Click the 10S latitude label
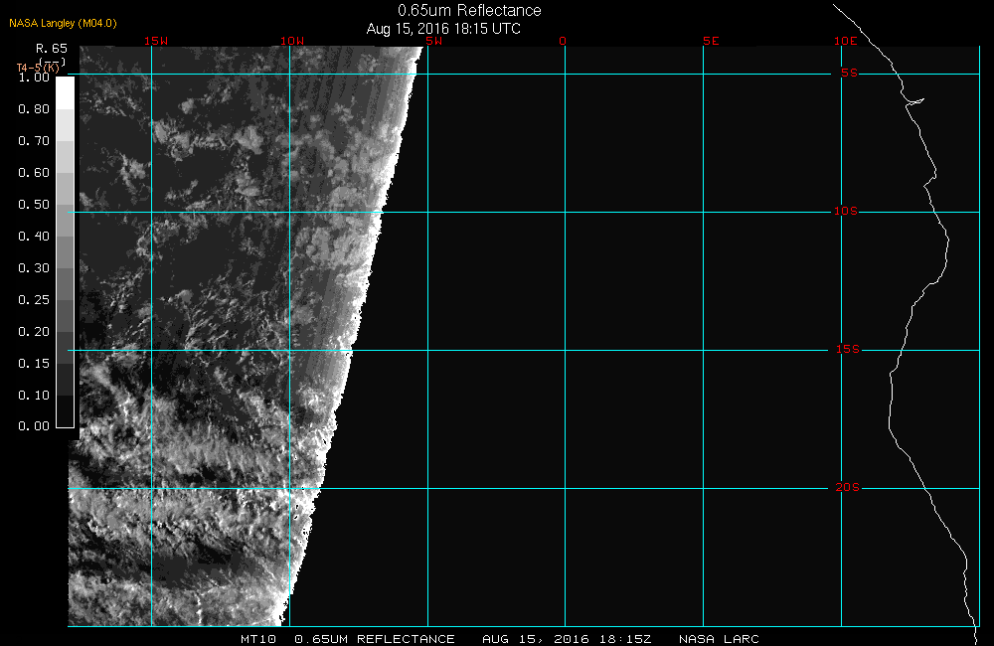 coord(846,211)
